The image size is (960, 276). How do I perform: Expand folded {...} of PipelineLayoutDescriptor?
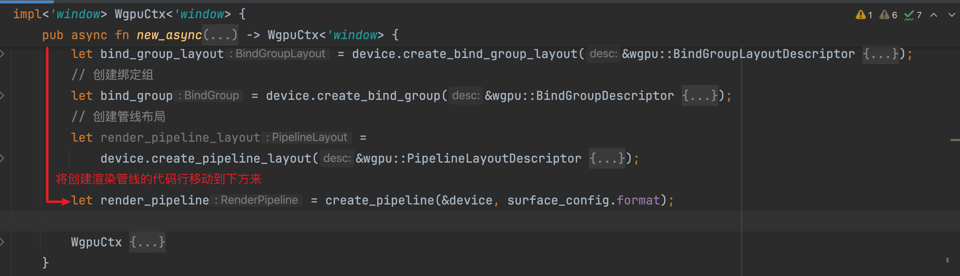tap(607, 159)
